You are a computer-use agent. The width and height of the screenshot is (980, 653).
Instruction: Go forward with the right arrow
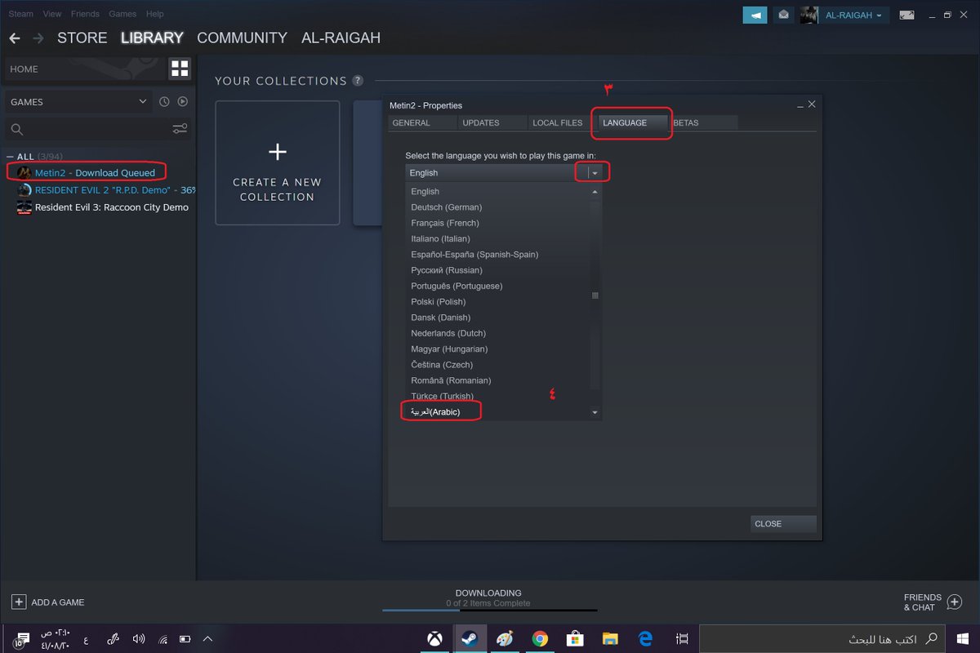point(38,38)
